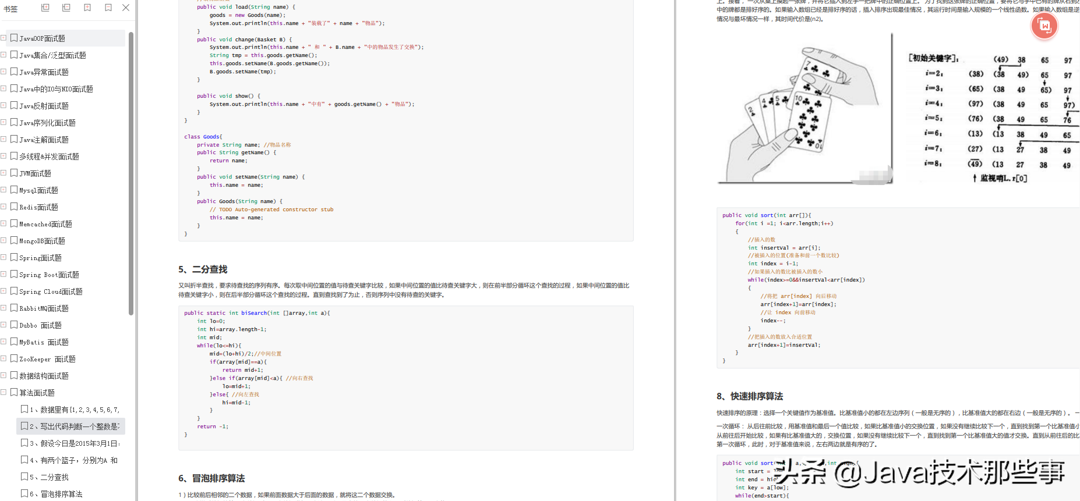Expand the ZooKeeper 面试题 tree node
The width and height of the screenshot is (1080, 501).
tap(3, 358)
